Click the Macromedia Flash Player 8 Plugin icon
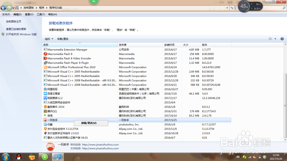The height and width of the screenshot is (161, 287). (45, 63)
